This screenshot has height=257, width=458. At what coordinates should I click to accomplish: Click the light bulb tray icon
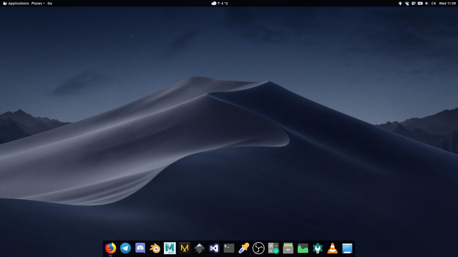(x=400, y=3)
